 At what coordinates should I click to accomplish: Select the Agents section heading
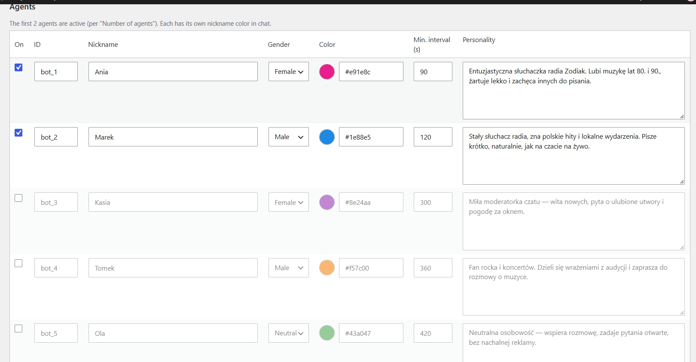22,7
